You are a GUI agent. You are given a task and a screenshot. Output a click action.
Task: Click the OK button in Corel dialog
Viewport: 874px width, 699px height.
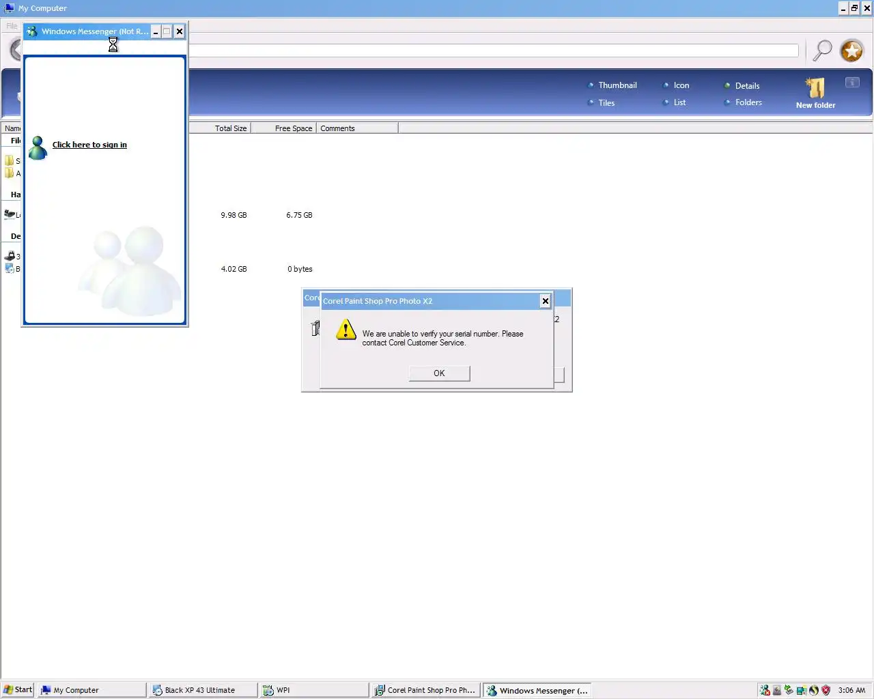click(439, 373)
